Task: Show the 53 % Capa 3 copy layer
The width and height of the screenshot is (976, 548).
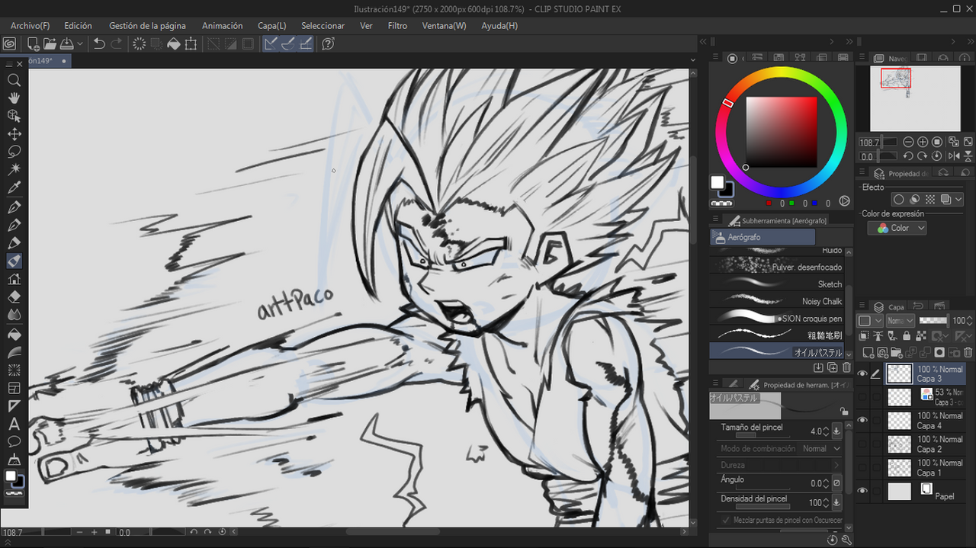Action: point(862,397)
